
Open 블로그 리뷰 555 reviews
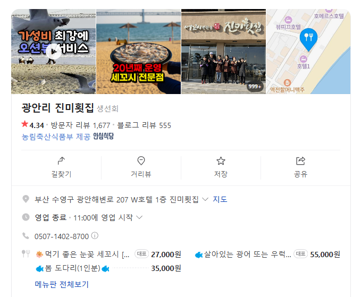[x=144, y=125]
